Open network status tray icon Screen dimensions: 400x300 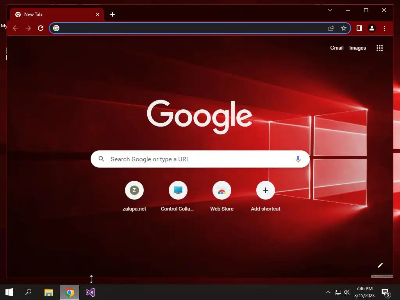[338, 292]
